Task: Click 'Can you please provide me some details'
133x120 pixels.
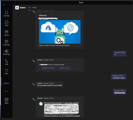Action: click(50, 85)
